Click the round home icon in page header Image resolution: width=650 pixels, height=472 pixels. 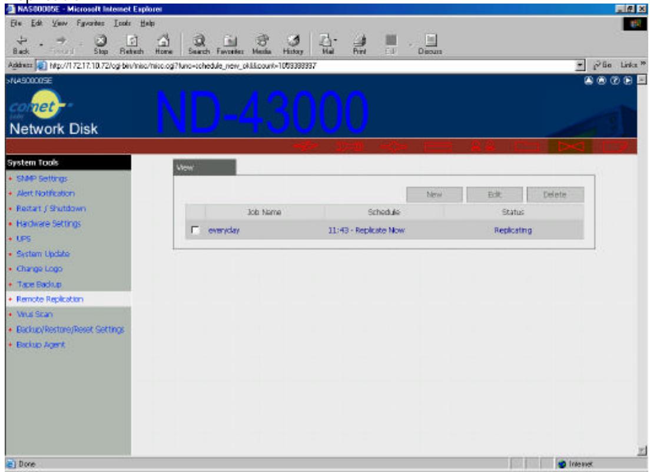click(x=602, y=81)
